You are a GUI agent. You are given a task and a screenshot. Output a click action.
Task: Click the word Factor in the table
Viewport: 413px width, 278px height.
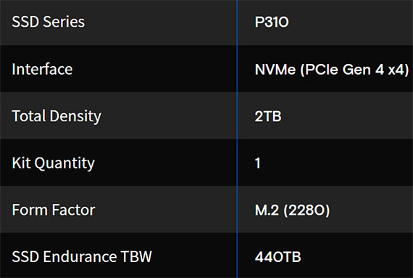click(73, 210)
